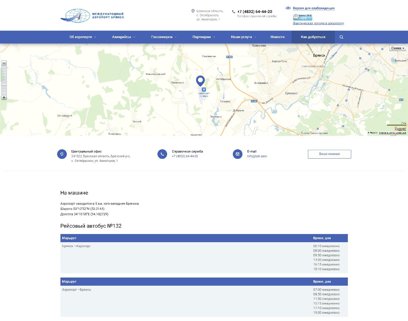The height and width of the screenshot is (321, 408).
Task: Zoom in the map with the plus button
Action: click(x=4, y=98)
